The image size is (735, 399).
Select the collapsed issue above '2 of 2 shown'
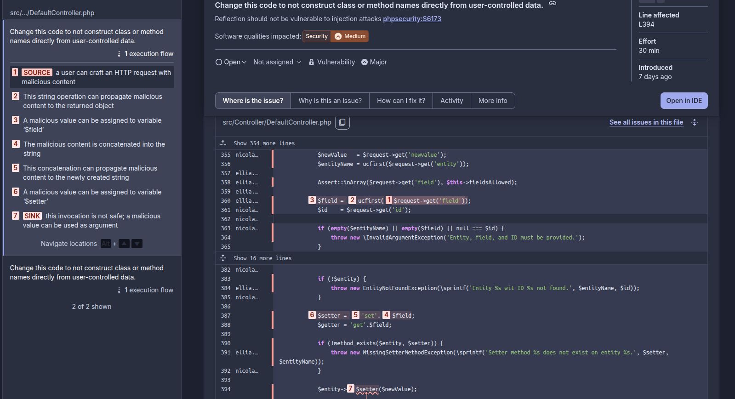pyautogui.click(x=92, y=279)
